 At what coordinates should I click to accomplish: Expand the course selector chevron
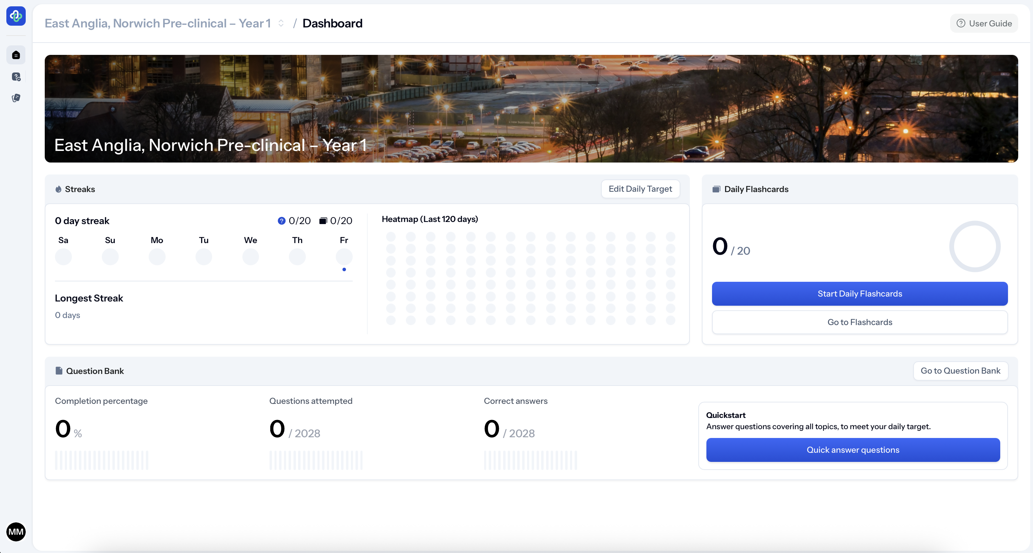(281, 23)
